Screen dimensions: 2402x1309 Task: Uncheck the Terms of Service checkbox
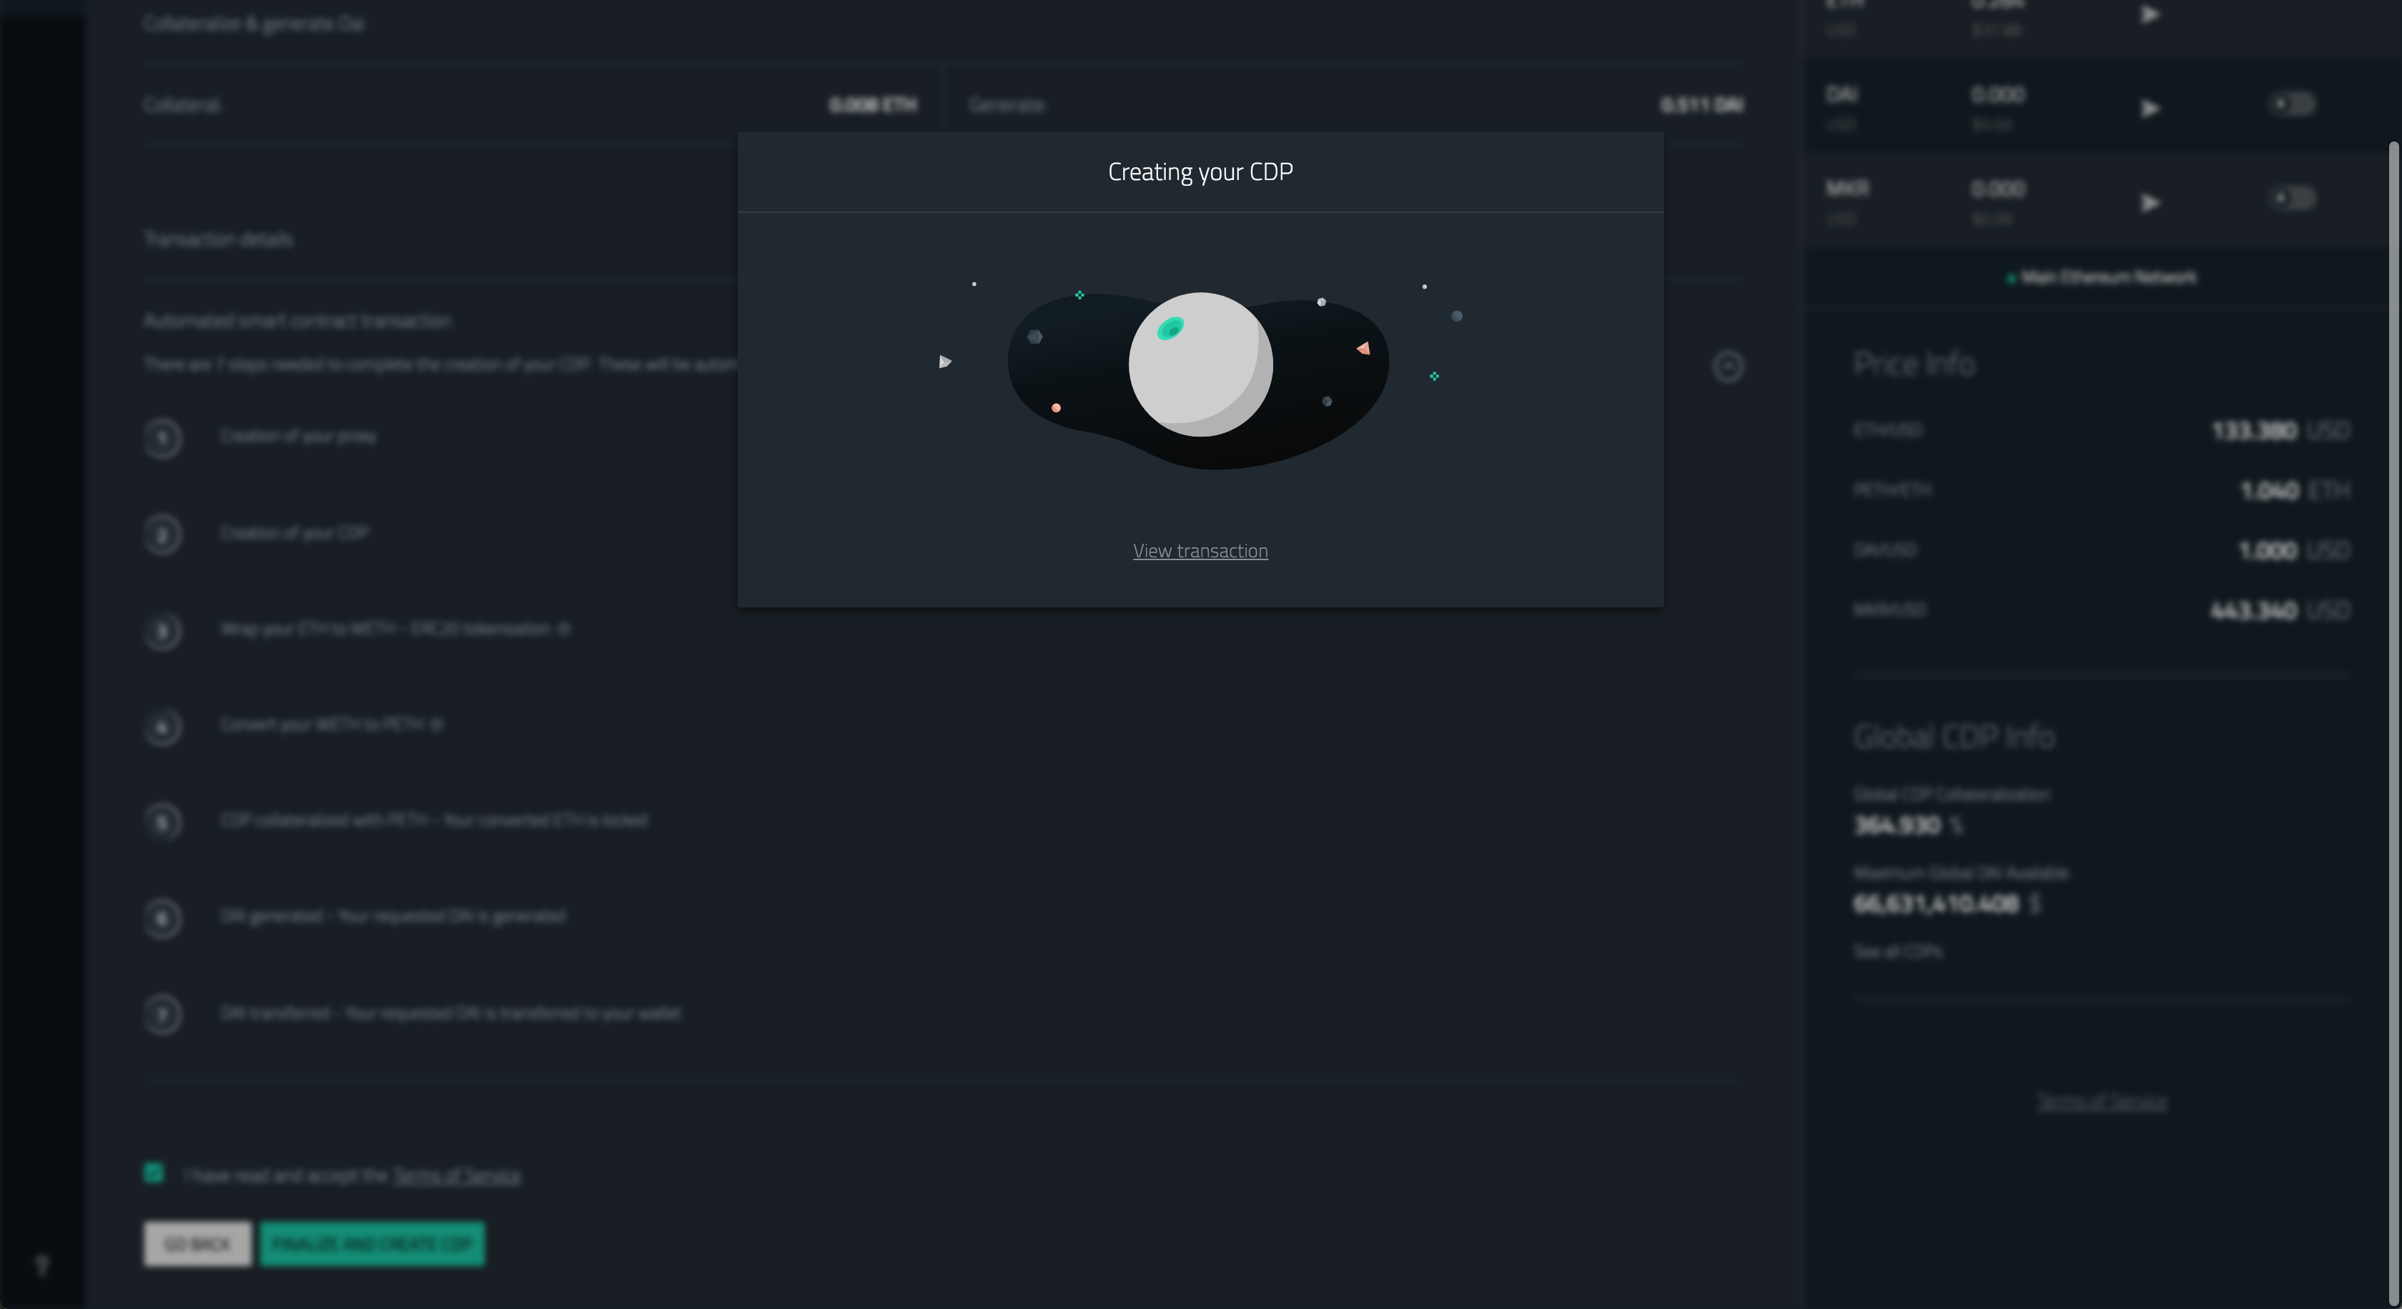[x=154, y=1172]
